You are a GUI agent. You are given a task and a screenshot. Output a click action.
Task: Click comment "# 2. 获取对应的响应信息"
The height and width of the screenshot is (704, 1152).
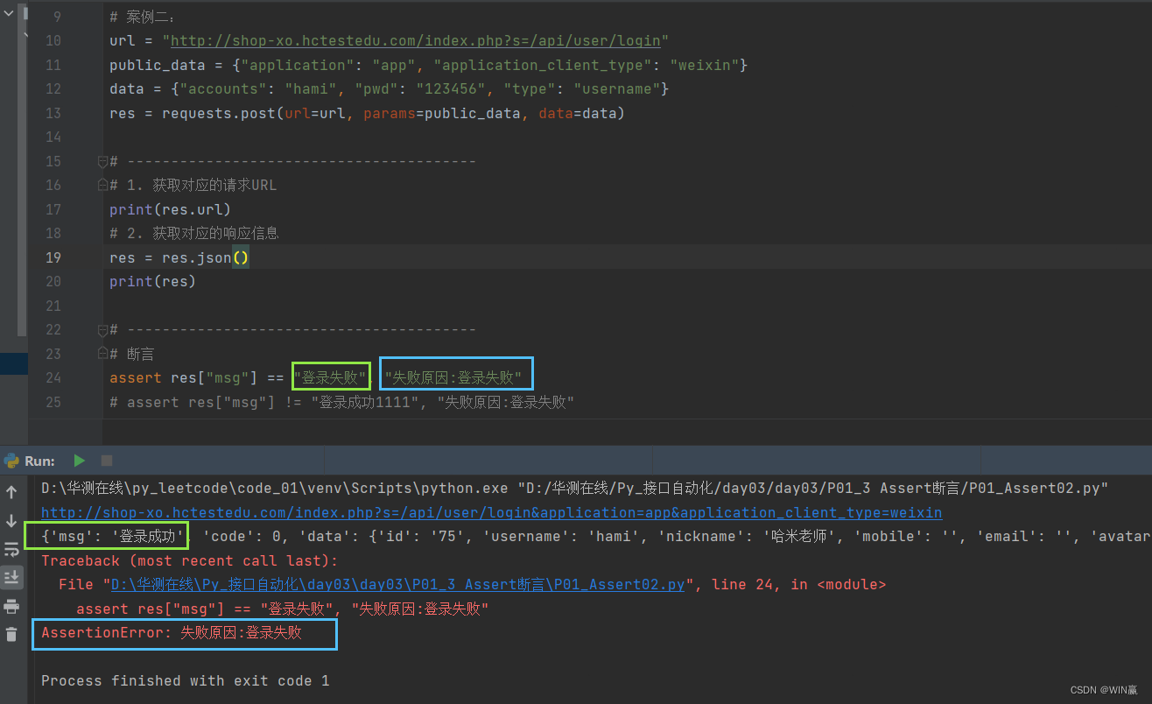[x=193, y=233]
